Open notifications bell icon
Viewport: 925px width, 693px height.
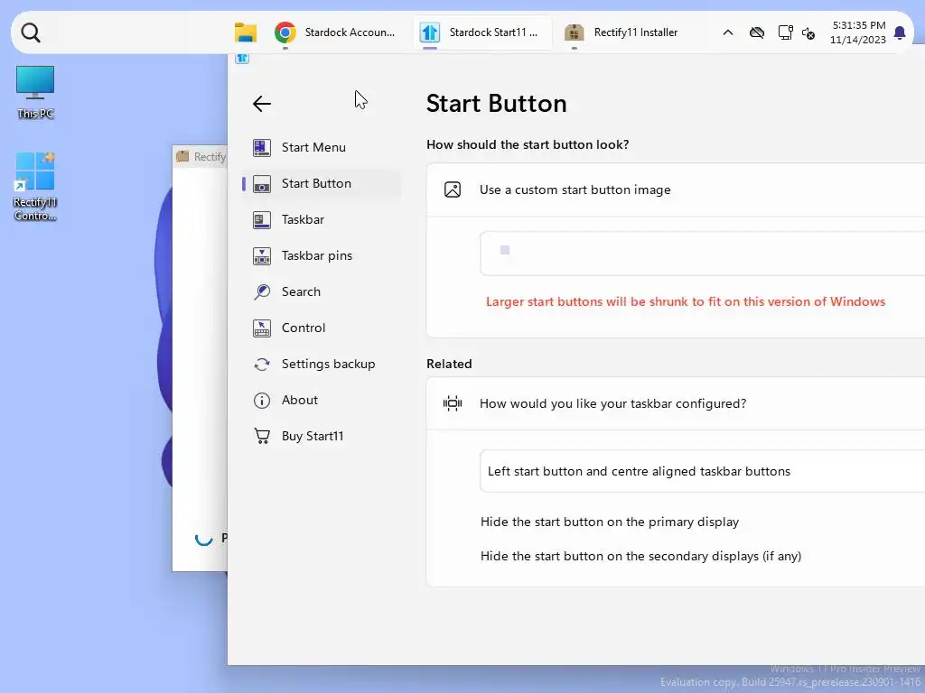(x=900, y=32)
